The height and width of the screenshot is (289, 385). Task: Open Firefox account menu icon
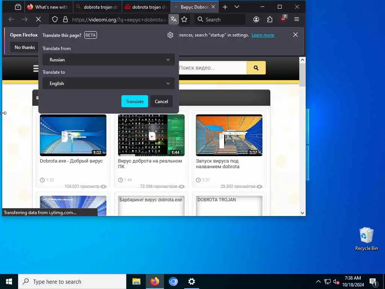pyautogui.click(x=256, y=19)
